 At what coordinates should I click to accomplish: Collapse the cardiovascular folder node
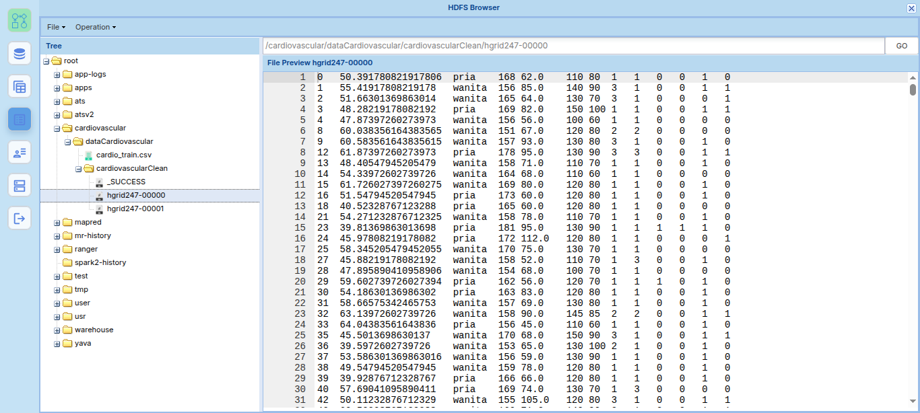click(x=57, y=128)
